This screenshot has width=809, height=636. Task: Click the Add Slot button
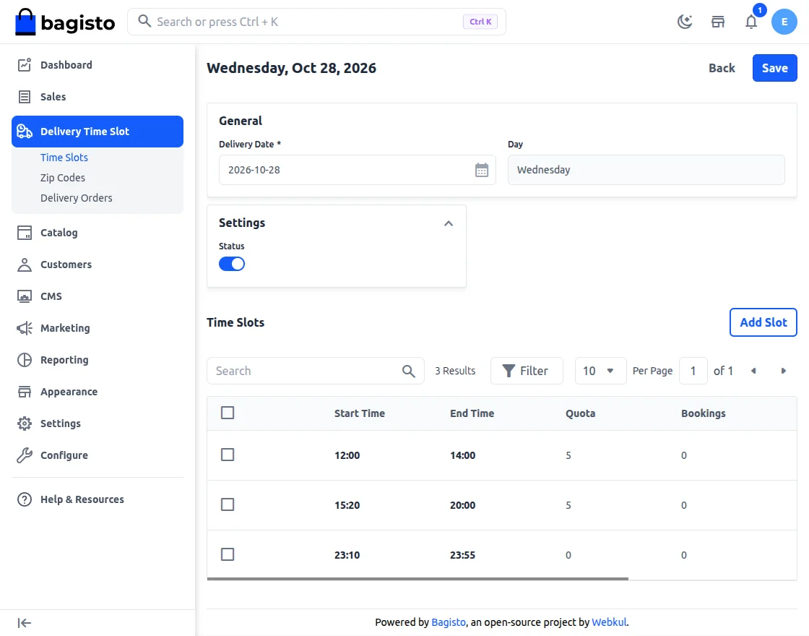pyautogui.click(x=763, y=322)
